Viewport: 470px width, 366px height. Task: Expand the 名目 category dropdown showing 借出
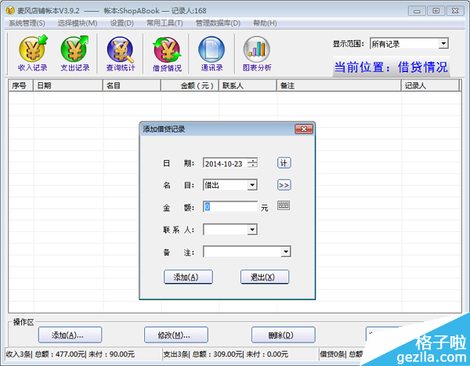coord(252,185)
